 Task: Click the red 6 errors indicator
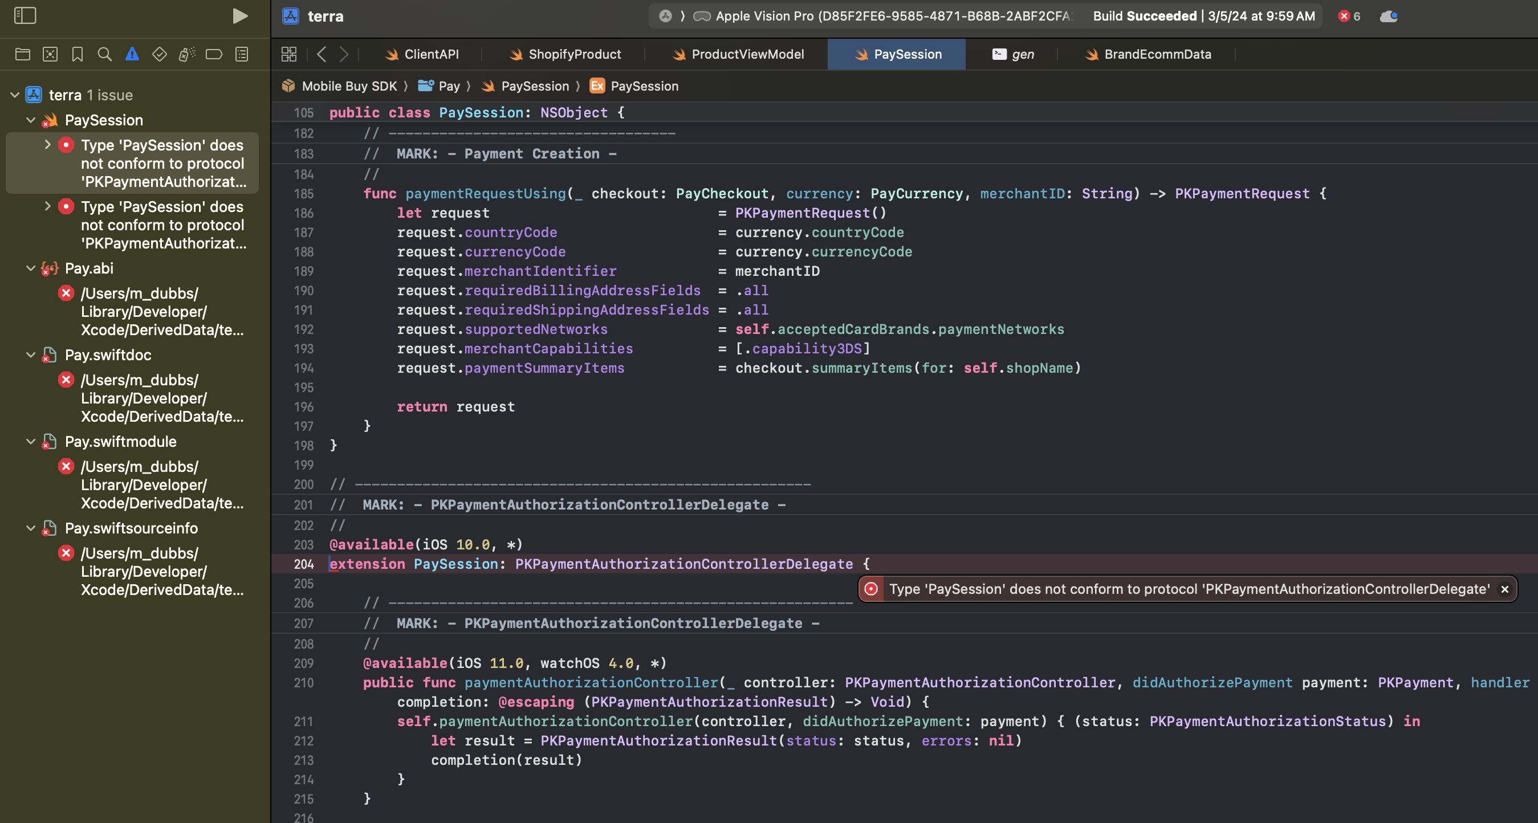[1349, 16]
